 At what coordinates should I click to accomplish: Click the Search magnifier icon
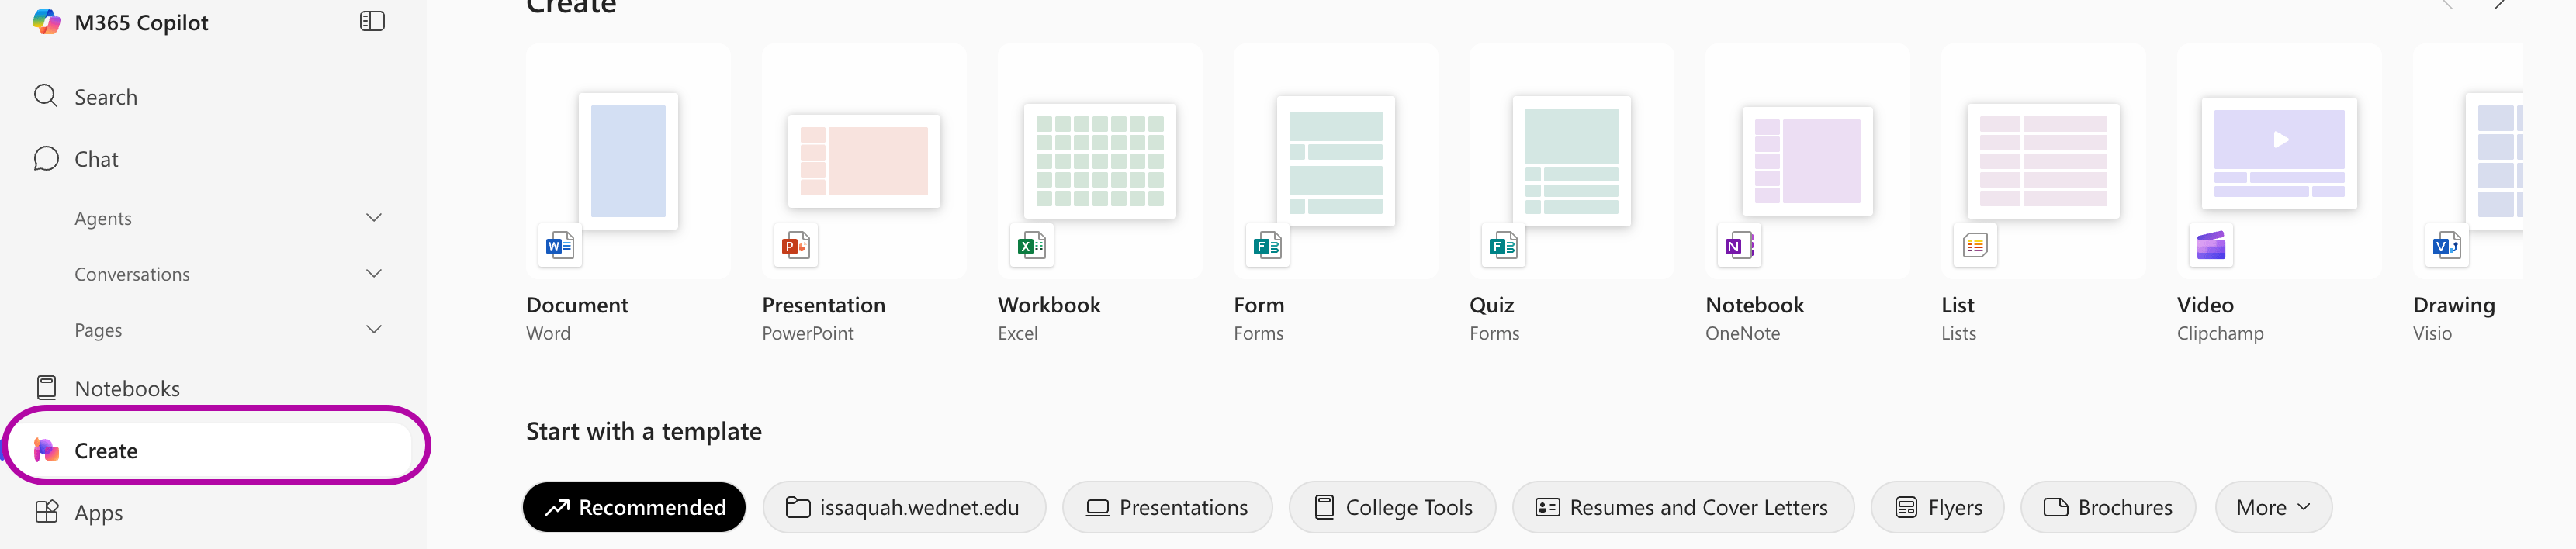pos(46,96)
